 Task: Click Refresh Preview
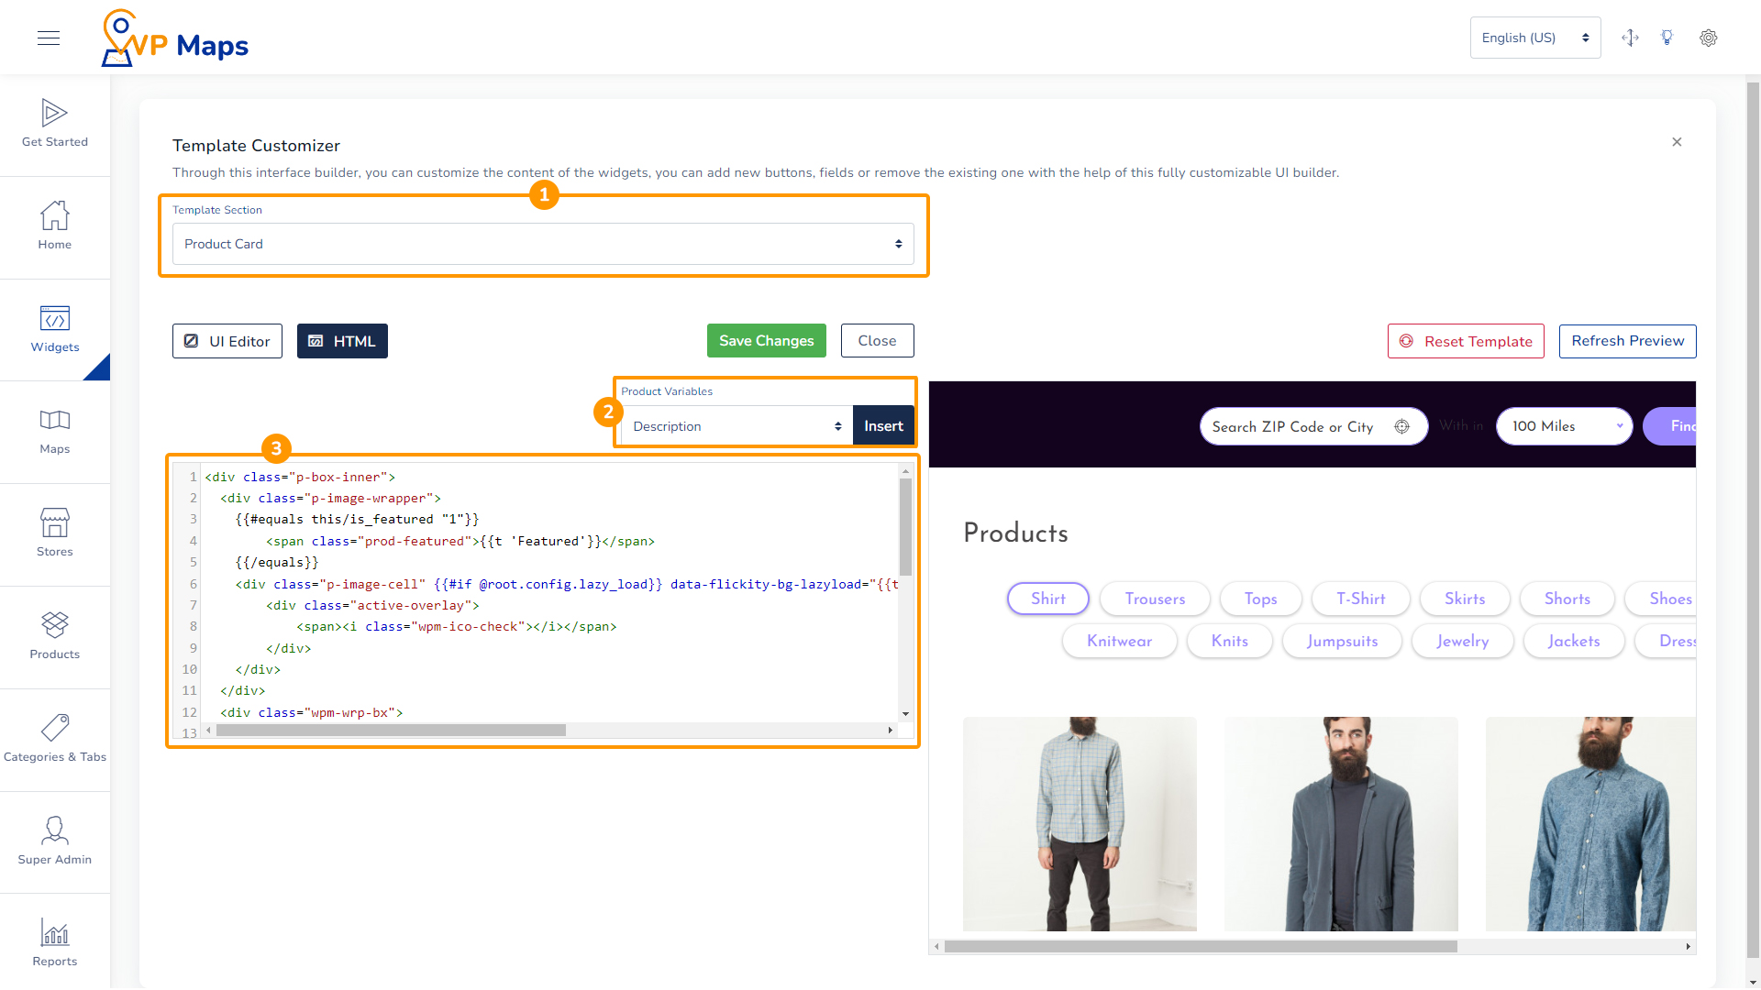point(1628,340)
